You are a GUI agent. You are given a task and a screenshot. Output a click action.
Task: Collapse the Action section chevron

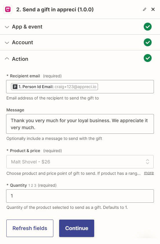(x=7, y=58)
